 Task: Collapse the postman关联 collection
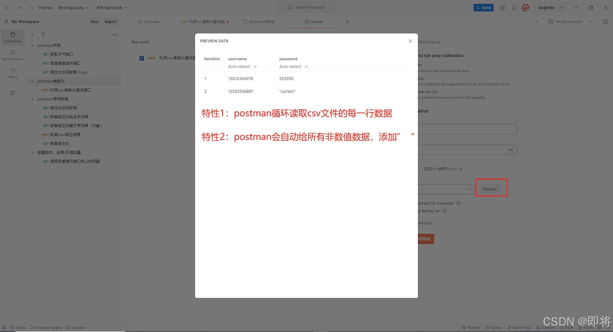coord(32,46)
